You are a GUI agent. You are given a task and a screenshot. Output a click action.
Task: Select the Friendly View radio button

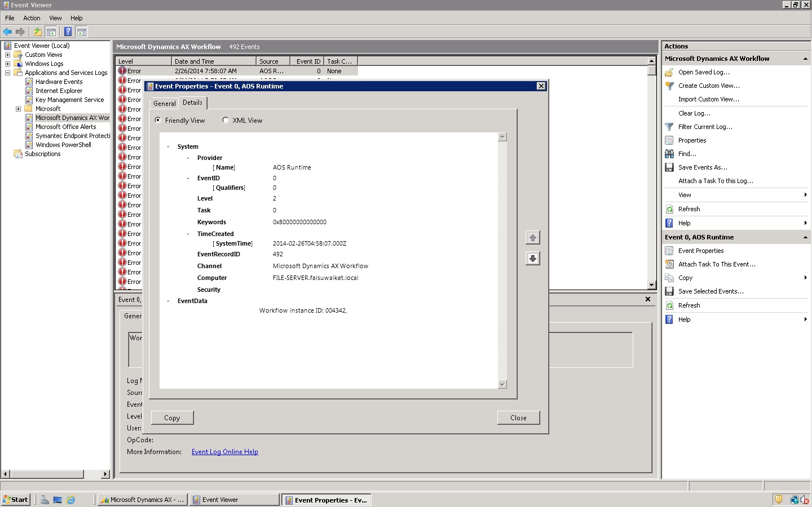pyautogui.click(x=158, y=120)
